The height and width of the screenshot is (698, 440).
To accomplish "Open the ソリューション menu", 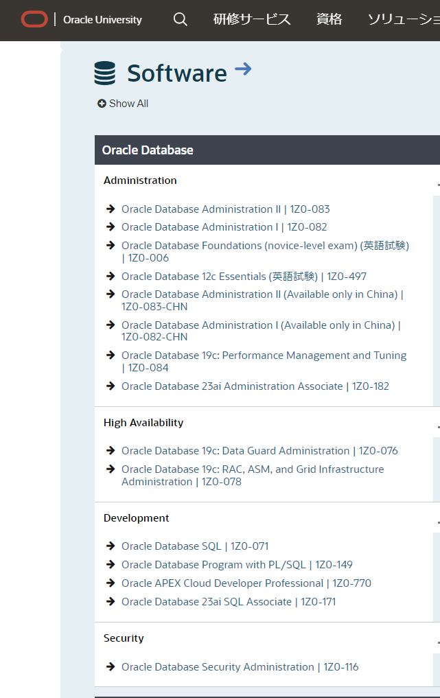I will (404, 19).
